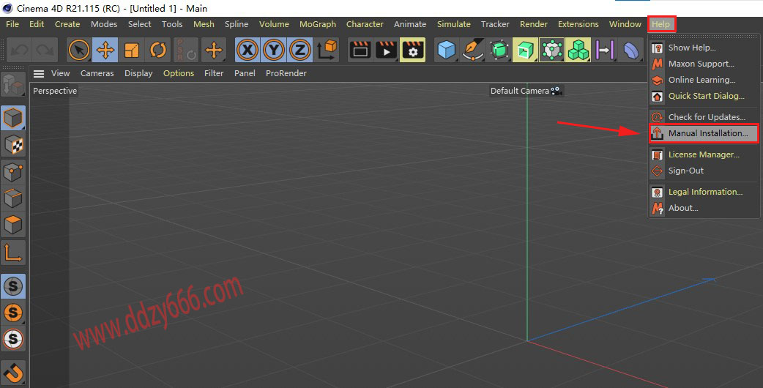Click the Enable Axis L-shaped icon
The image size is (763, 388).
13,253
